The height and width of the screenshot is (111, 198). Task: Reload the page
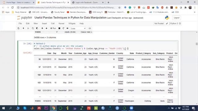12,7
